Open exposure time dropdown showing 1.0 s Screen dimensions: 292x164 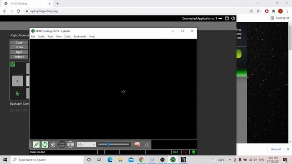point(86,144)
